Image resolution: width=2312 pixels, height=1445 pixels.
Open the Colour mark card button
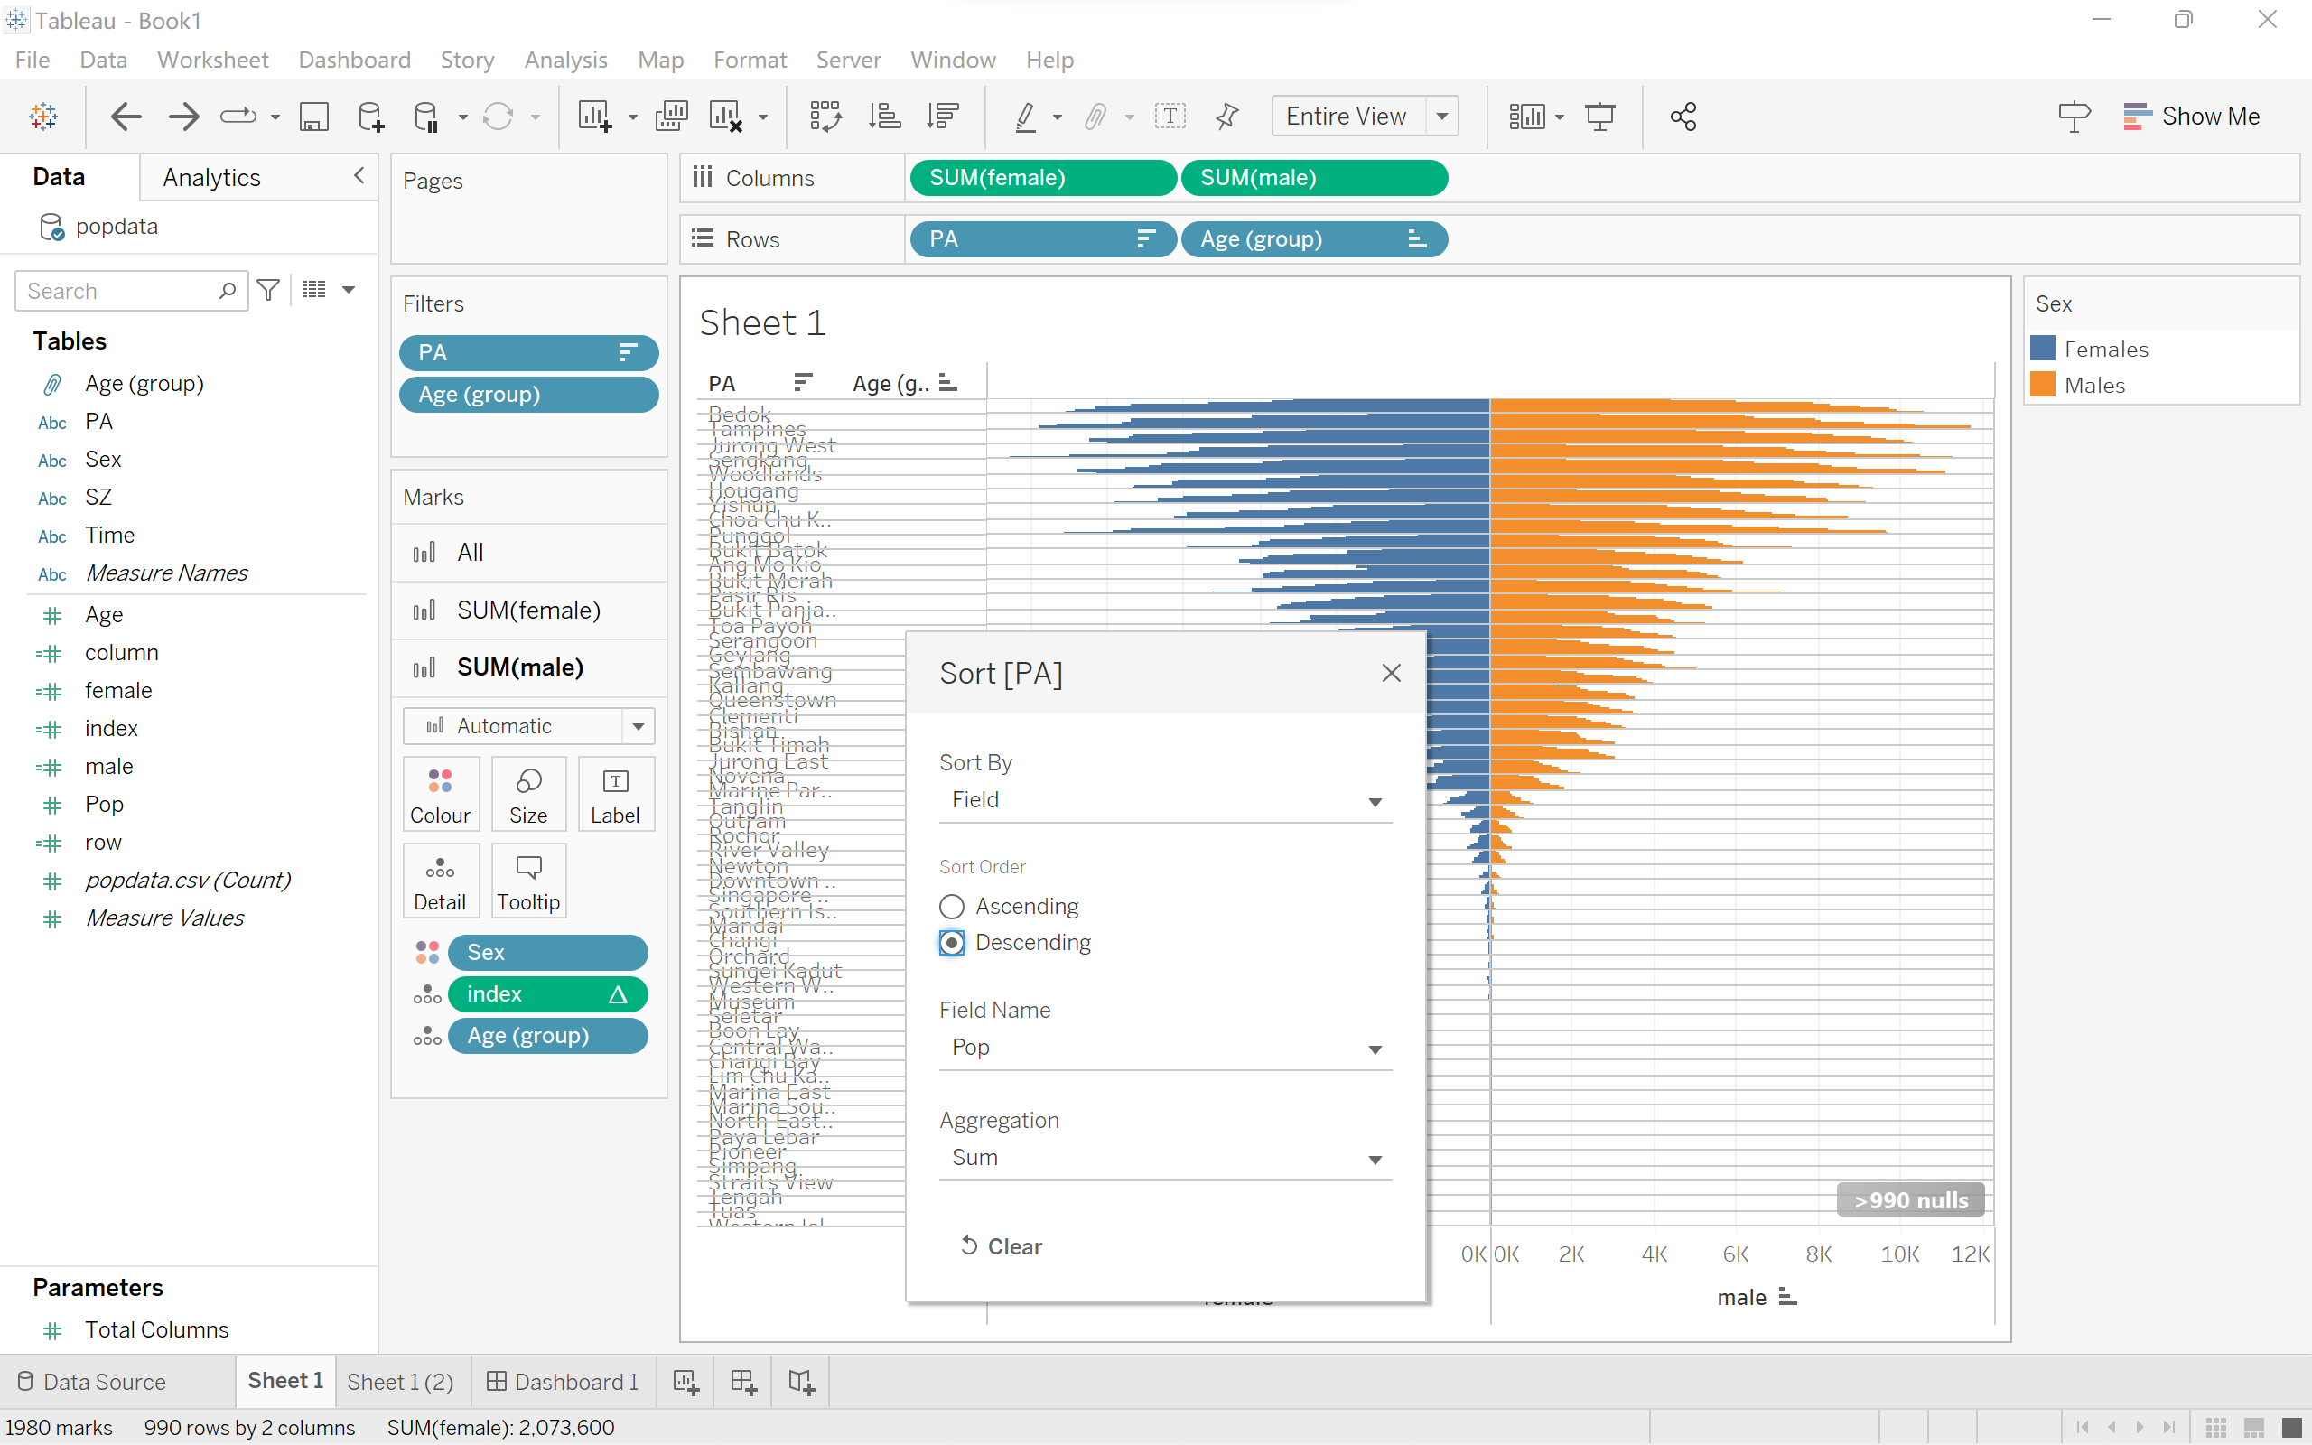coord(440,793)
